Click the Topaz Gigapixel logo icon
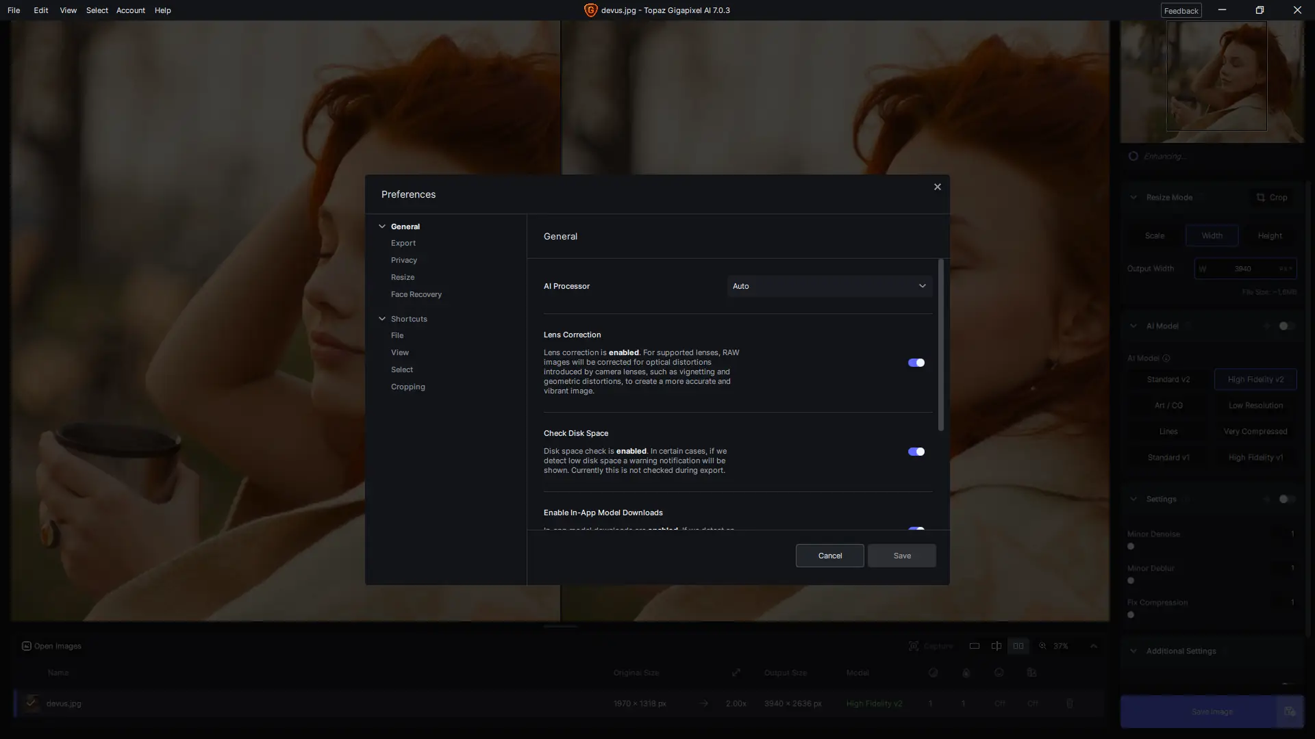The image size is (1315, 739). coord(590,10)
